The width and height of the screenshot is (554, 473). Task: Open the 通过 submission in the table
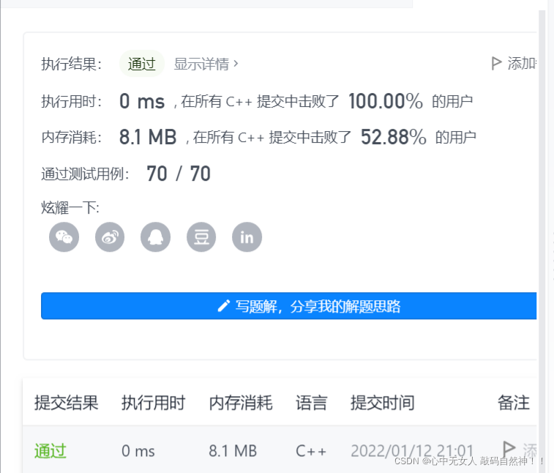tap(50, 451)
